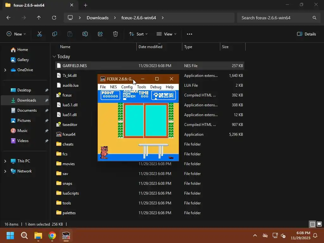Open Music in navigation pane

pyautogui.click(x=22, y=131)
